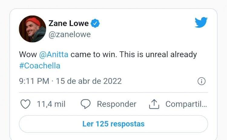Click the blue verified badge beside Zane Lowe
Screen dimensions: 227x140
pos(95,23)
